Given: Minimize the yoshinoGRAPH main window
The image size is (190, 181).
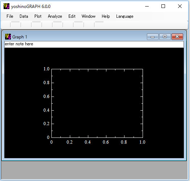Looking at the screenshot, I should [x=147, y=6].
